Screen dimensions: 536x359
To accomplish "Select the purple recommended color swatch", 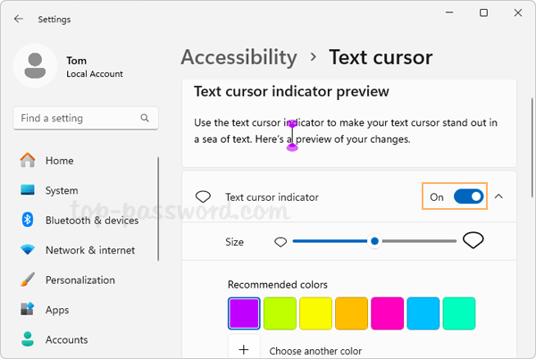I will (x=244, y=313).
